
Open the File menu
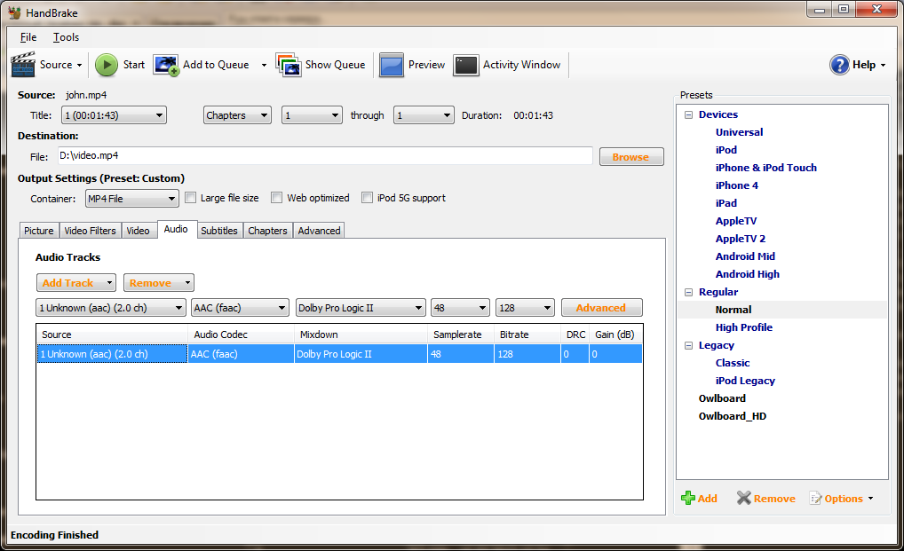click(28, 37)
